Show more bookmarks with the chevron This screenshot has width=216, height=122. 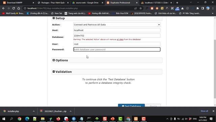[213, 14]
